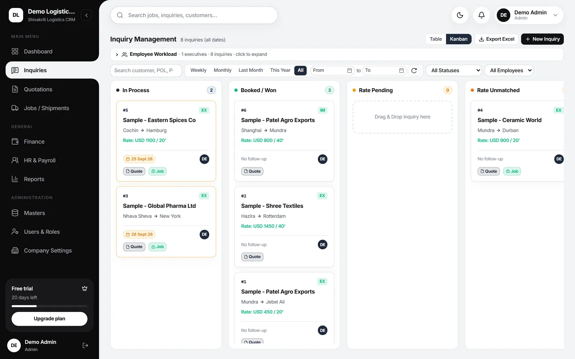Click Quote on Eastern Spices Co card
Image resolution: width=575 pixels, height=359 pixels.
pos(134,172)
